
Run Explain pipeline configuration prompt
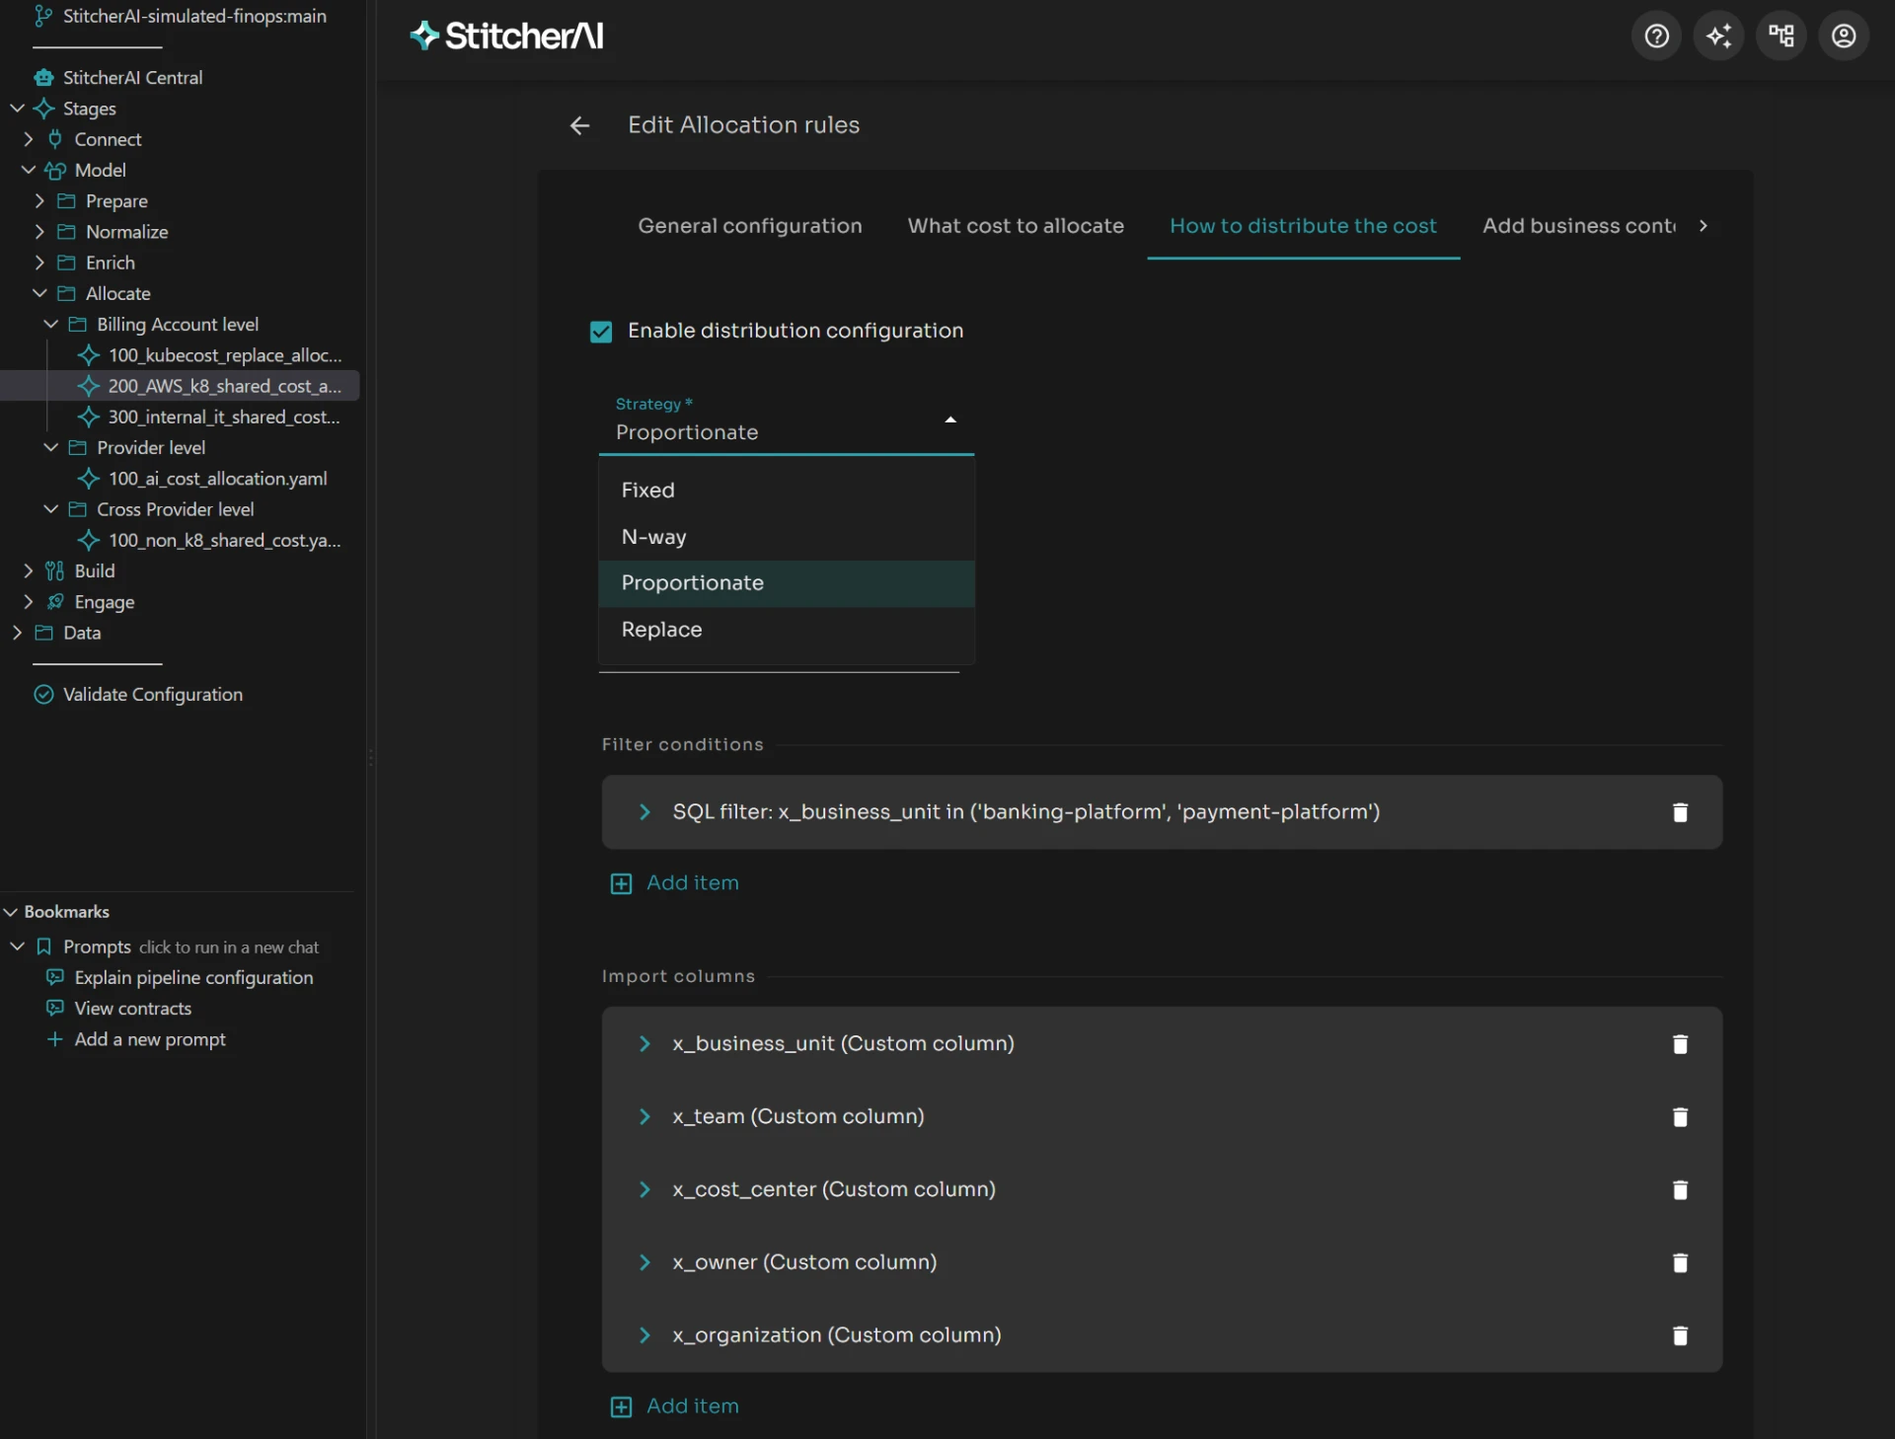pos(193,977)
